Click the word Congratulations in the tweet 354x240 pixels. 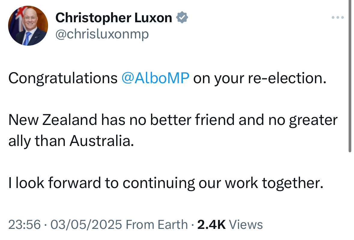coord(63,78)
